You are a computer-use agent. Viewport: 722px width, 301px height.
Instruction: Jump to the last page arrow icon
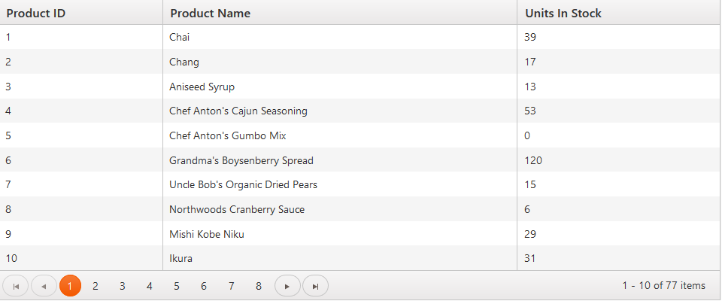pyautogui.click(x=315, y=286)
